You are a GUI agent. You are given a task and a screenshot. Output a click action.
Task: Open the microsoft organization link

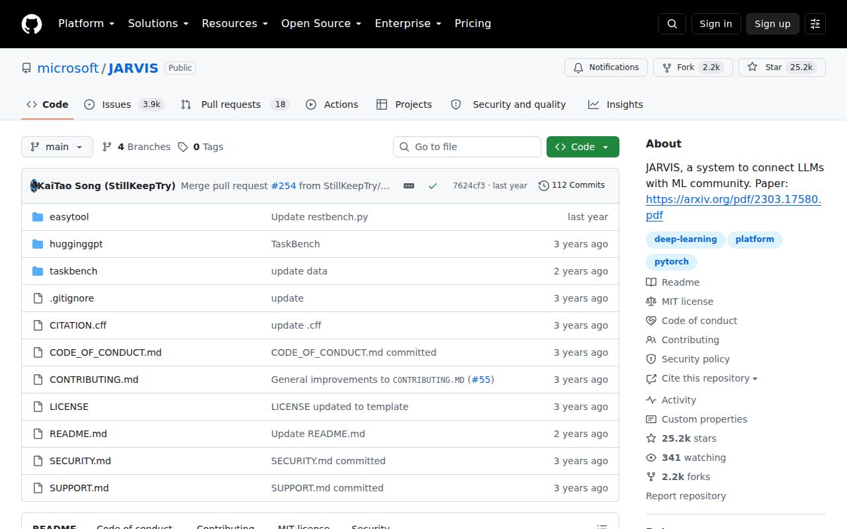pyautogui.click(x=68, y=68)
